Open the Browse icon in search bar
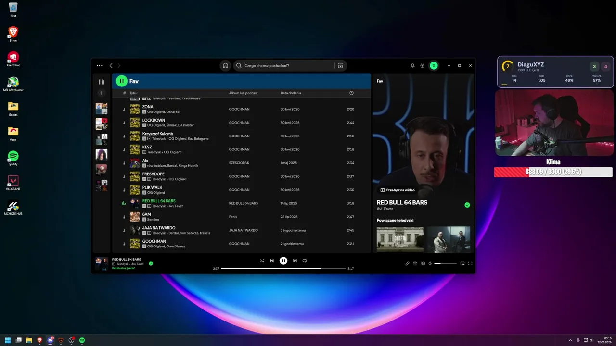This screenshot has width=616, height=346. [x=340, y=66]
